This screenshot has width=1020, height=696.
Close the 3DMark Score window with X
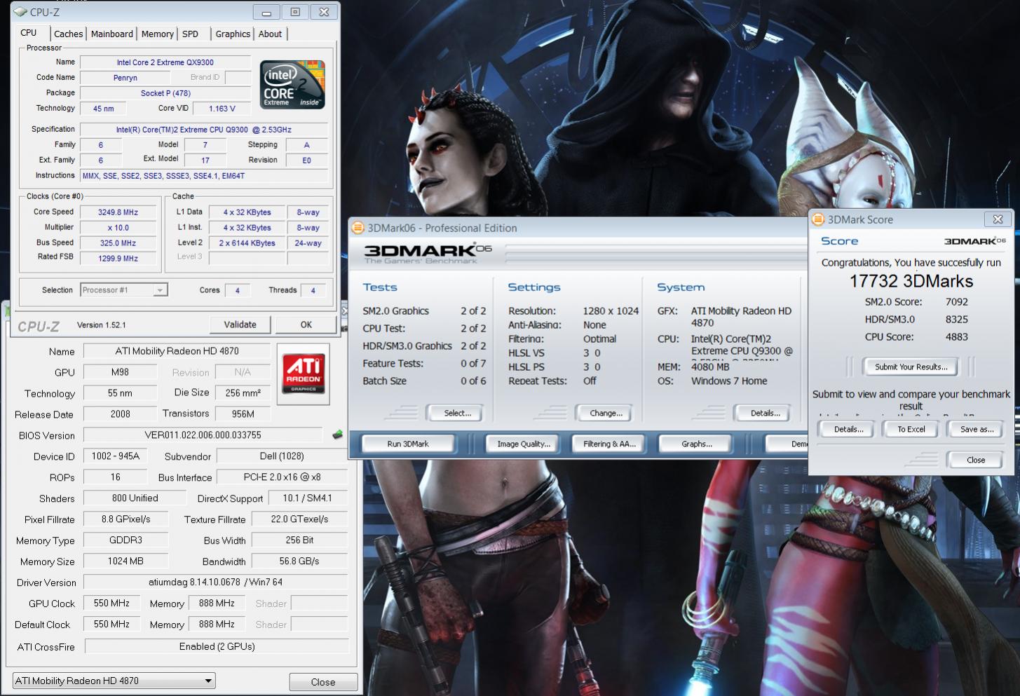tap(998, 219)
